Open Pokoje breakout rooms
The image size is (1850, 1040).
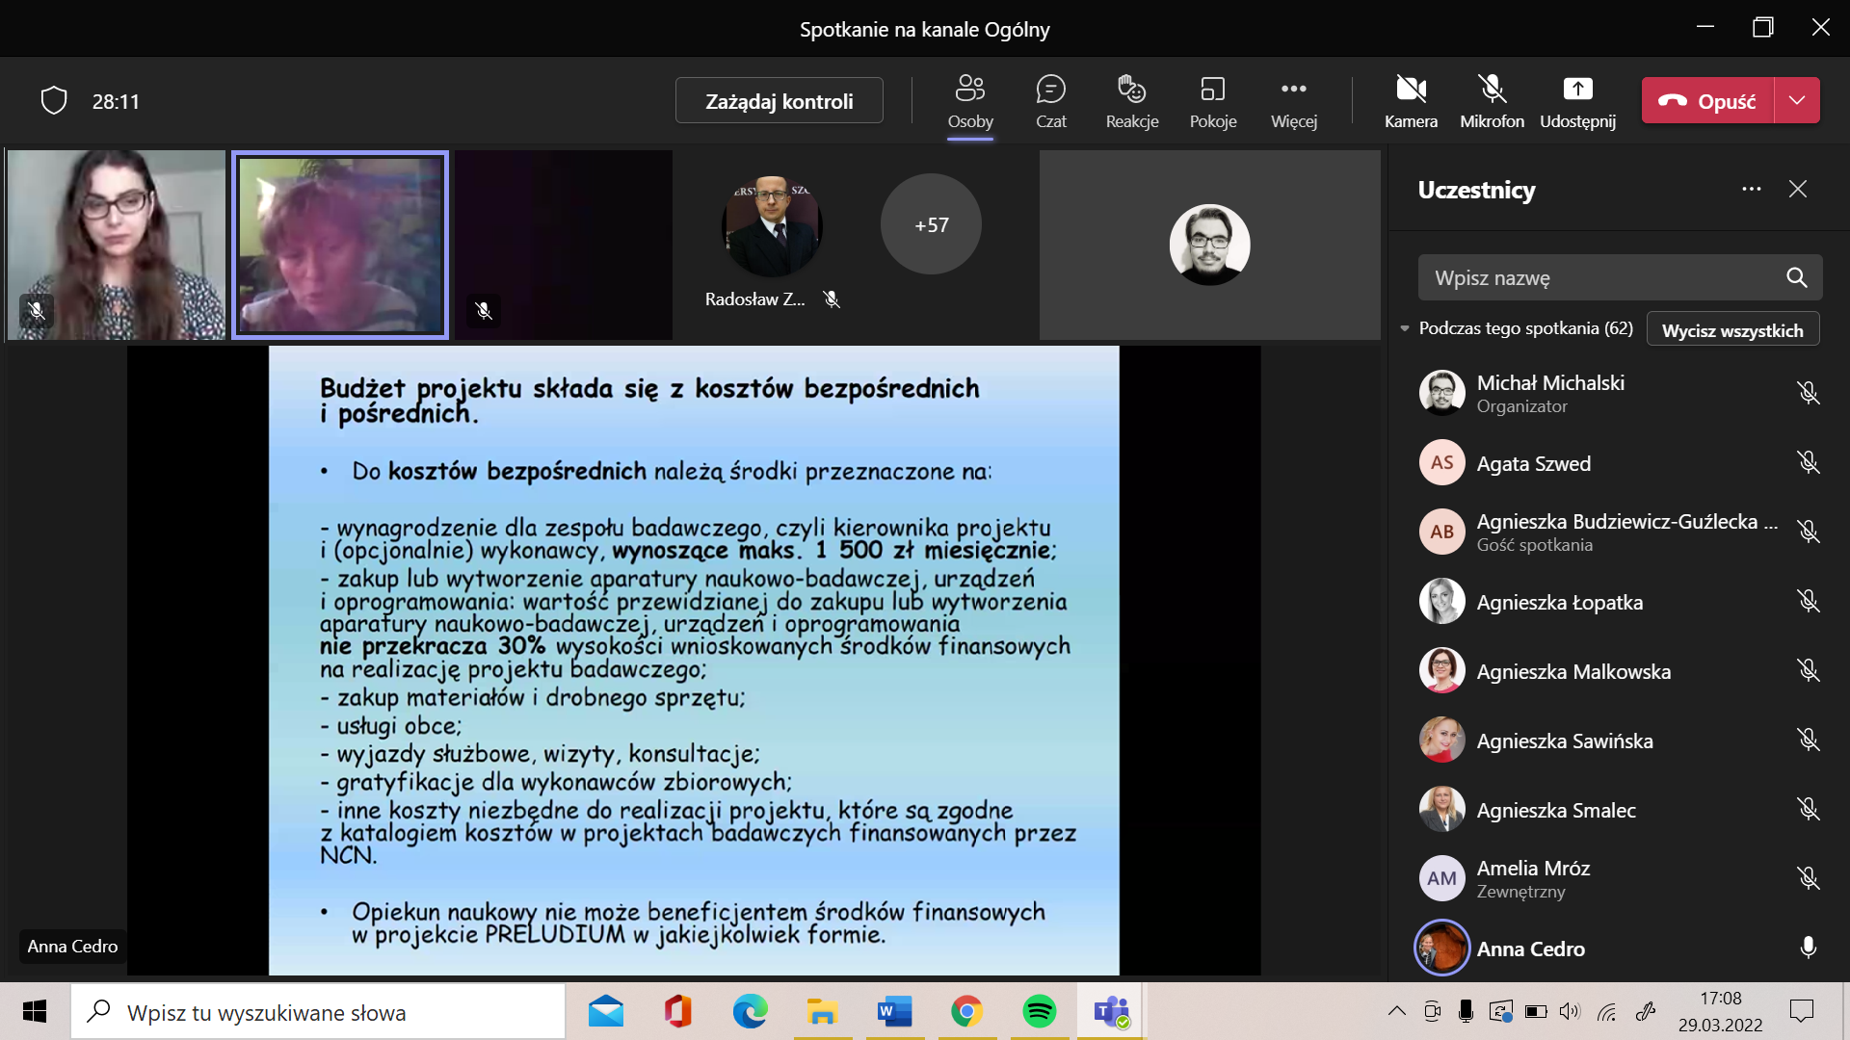pyautogui.click(x=1212, y=100)
